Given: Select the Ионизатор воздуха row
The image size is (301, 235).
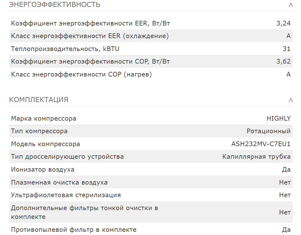Looking at the screenshot, I should [151, 169].
